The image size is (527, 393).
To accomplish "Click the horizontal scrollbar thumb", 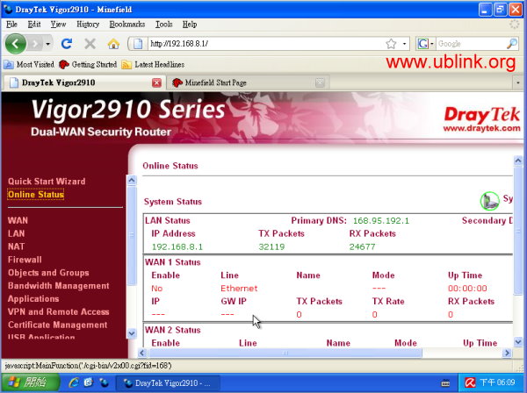I will [x=285, y=353].
